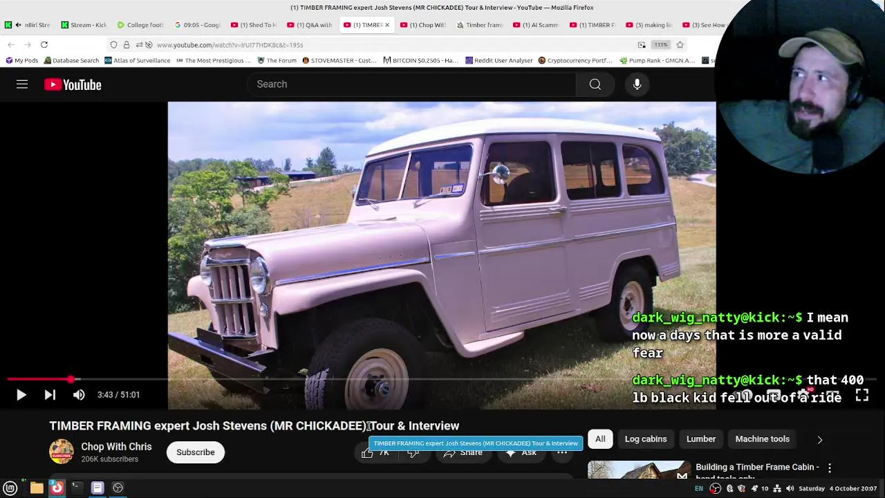The width and height of the screenshot is (885, 498).
Task: Open the shield tracking protection icon
Action: [114, 45]
